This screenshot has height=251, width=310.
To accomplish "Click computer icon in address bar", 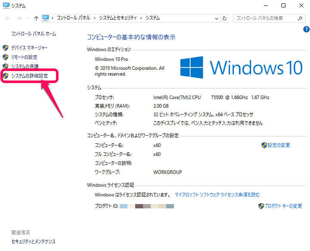I will coord(46,18).
